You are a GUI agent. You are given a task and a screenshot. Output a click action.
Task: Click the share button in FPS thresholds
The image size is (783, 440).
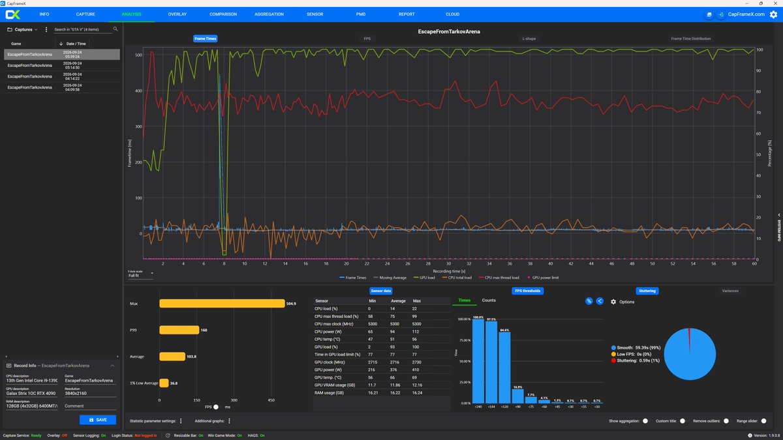coord(600,301)
